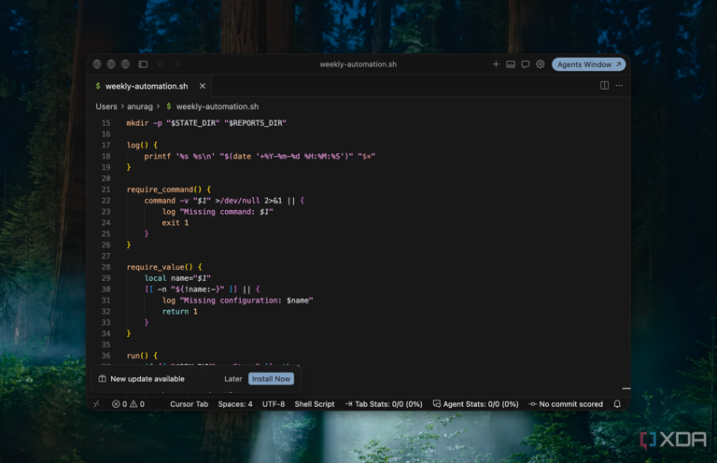Image resolution: width=717 pixels, height=463 pixels.
Task: Open the Agents Window button
Action: pyautogui.click(x=588, y=64)
